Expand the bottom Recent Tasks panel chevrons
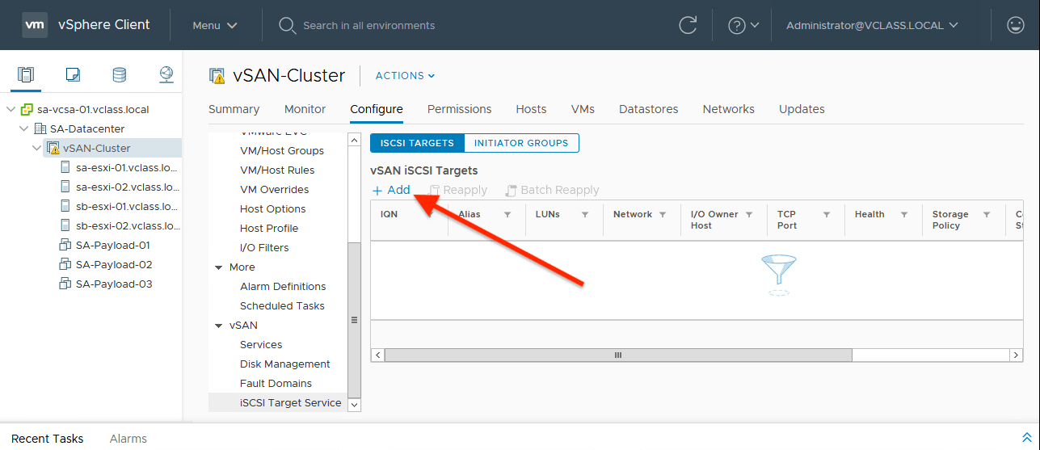The width and height of the screenshot is (1040, 450). pyautogui.click(x=1026, y=437)
